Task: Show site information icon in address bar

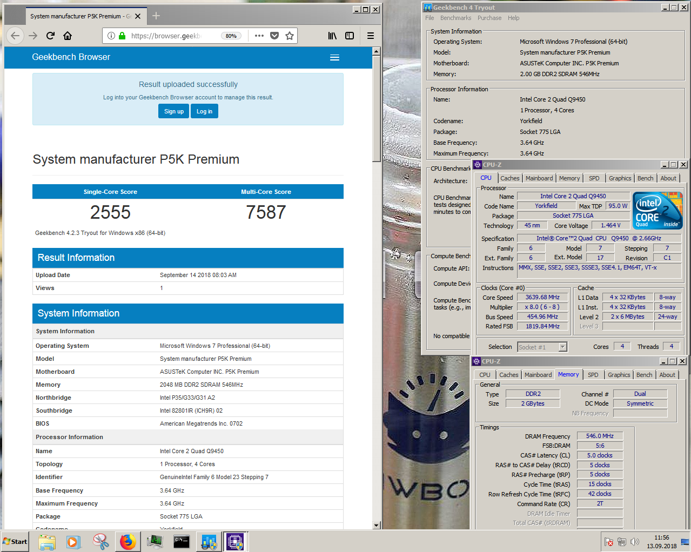Action: point(111,36)
